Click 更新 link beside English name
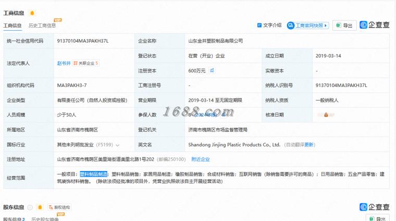This screenshot has height=221, width=396. pyautogui.click(x=309, y=145)
